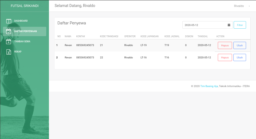The image size is (256, 139).
Task: Edit transaction 22 with Ubah button
Action: click(x=240, y=58)
